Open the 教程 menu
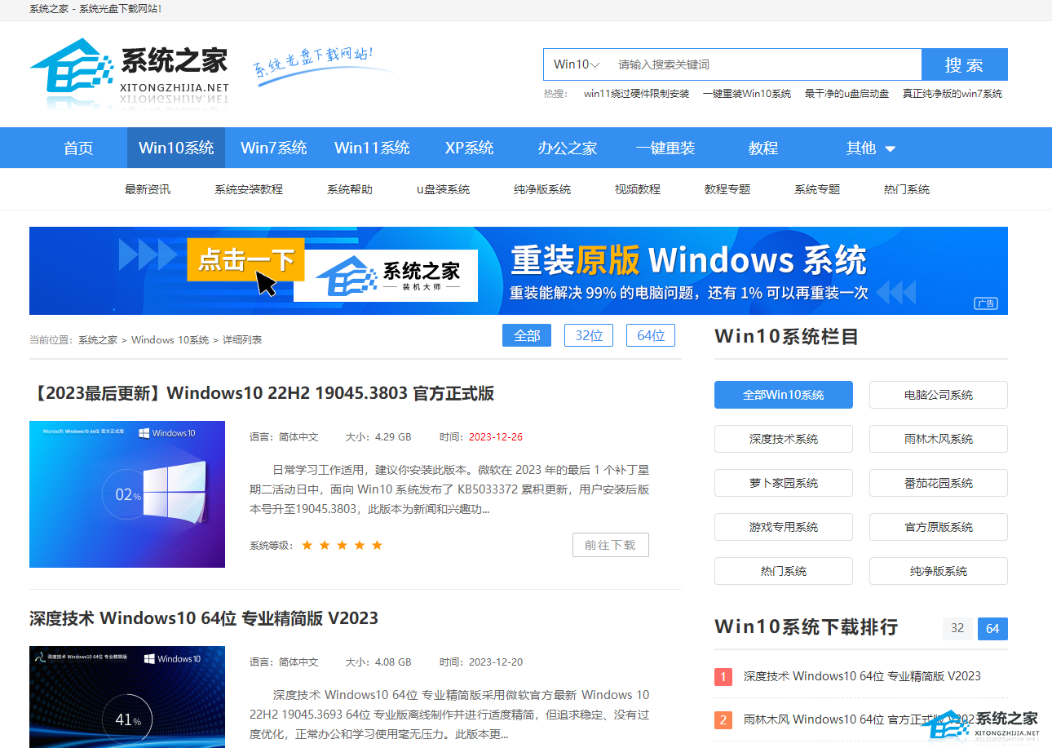Viewport: 1052px width, 748px height. click(x=762, y=148)
